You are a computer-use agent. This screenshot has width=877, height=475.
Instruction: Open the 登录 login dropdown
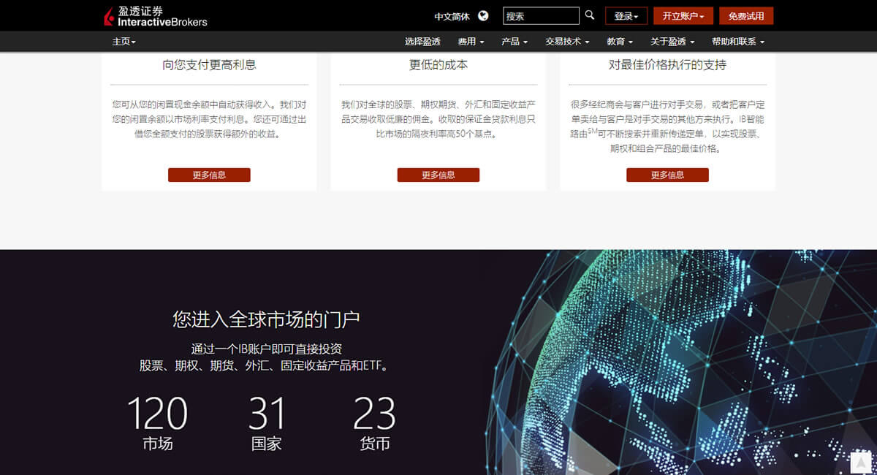pyautogui.click(x=626, y=16)
